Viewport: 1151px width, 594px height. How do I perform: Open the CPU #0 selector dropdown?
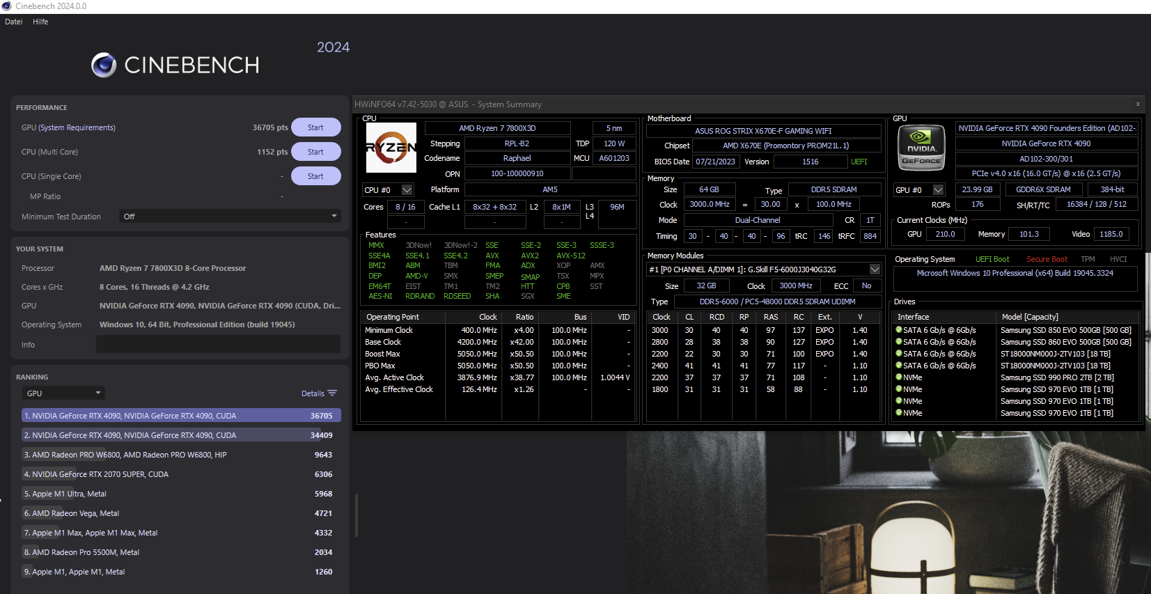click(x=389, y=190)
